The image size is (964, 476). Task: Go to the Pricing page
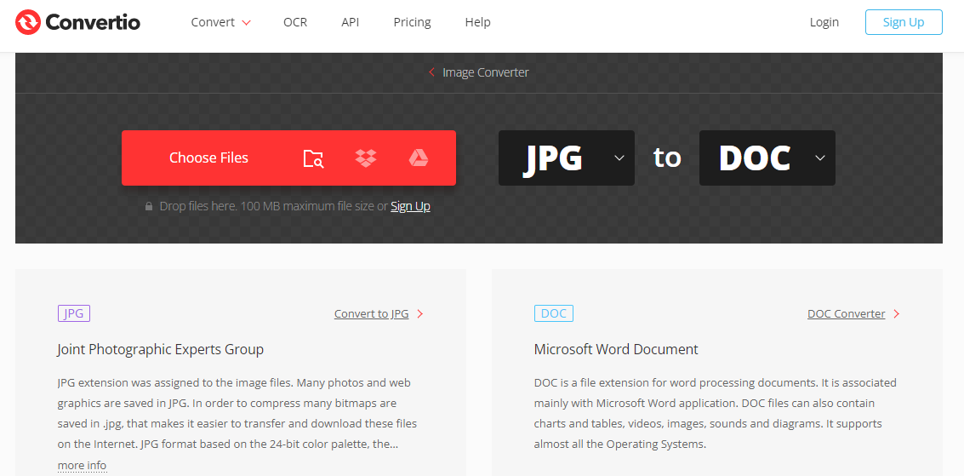click(412, 23)
